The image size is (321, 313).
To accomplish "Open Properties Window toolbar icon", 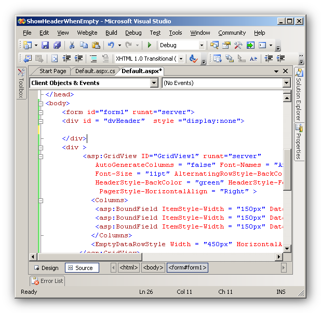I will pyautogui.click(x=226, y=45).
